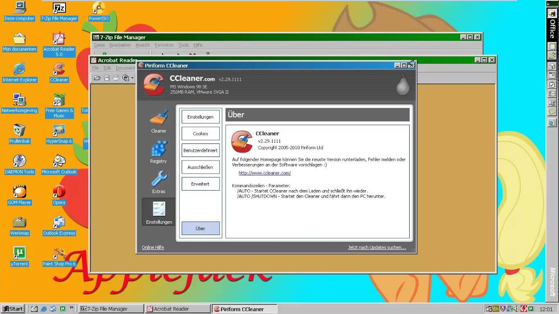
Task: Click New Office Document on Office bar
Action: pyautogui.click(x=552, y=47)
